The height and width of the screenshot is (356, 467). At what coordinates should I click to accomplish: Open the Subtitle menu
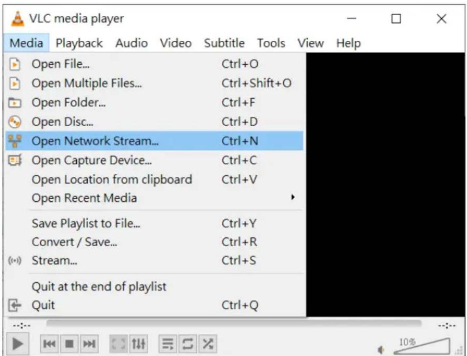point(224,43)
